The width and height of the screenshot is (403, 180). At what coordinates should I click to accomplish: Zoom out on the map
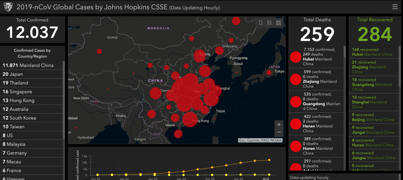point(279,132)
